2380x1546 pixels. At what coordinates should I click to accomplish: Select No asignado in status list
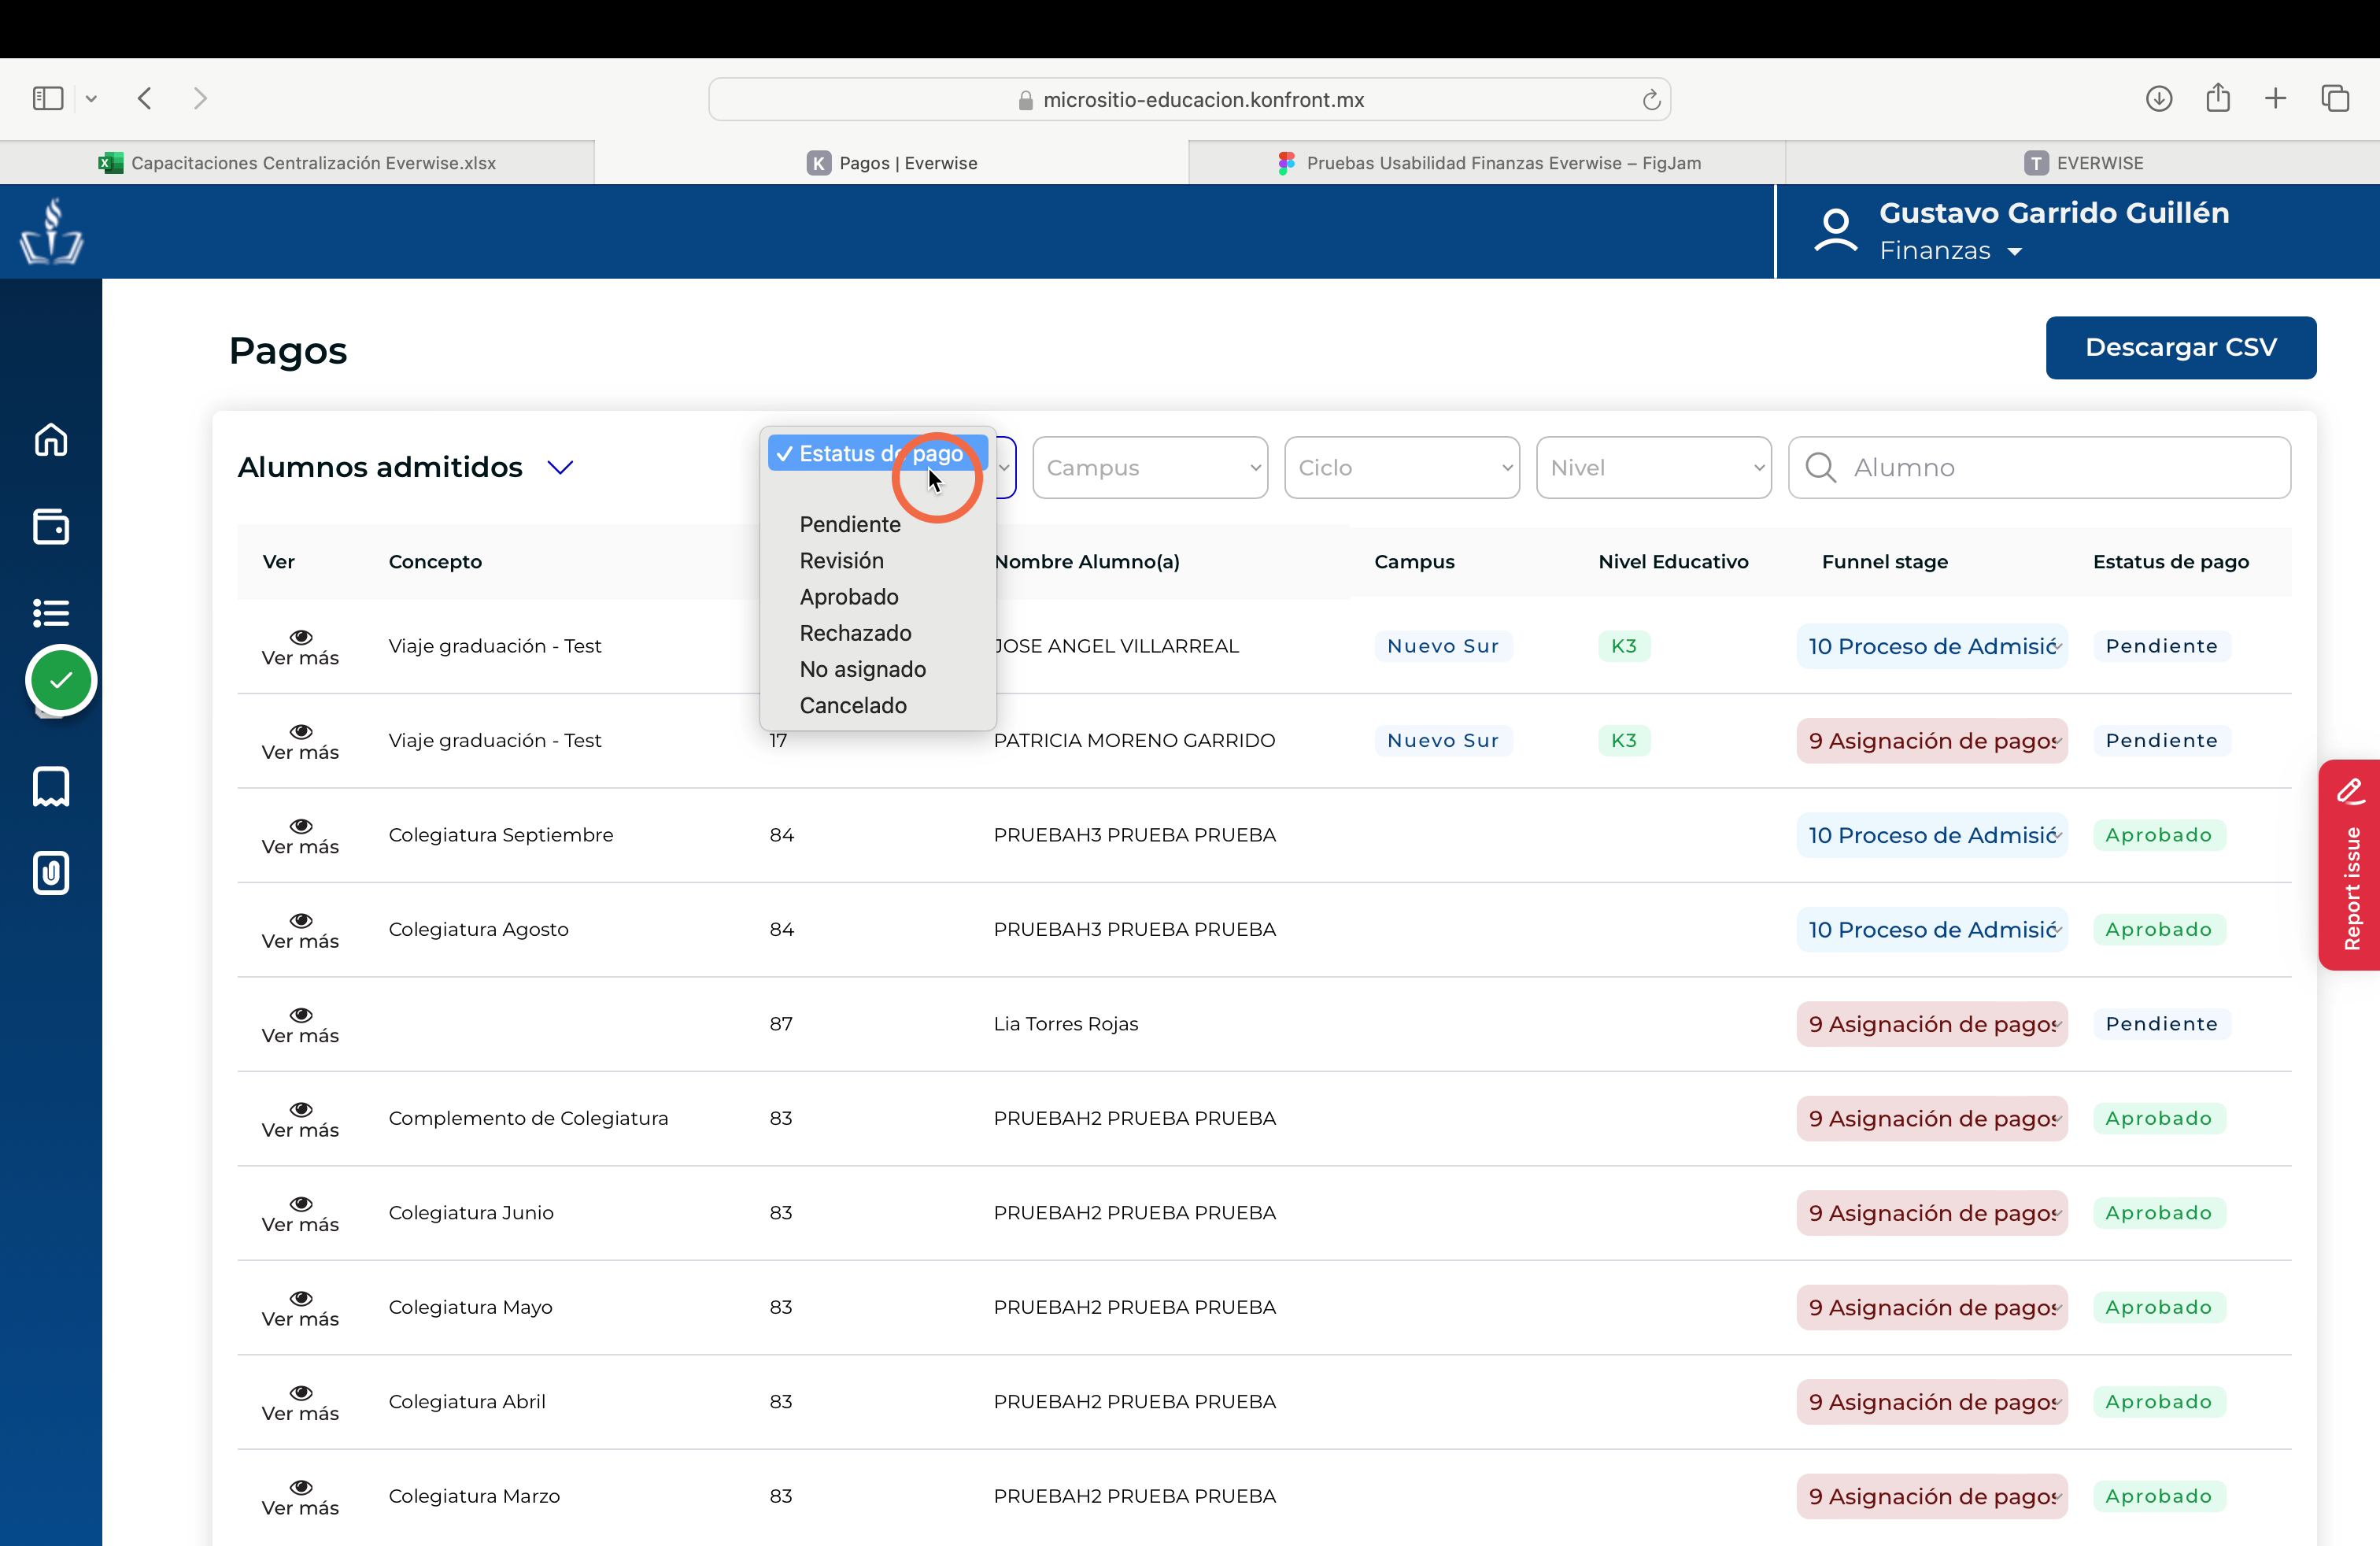(863, 669)
